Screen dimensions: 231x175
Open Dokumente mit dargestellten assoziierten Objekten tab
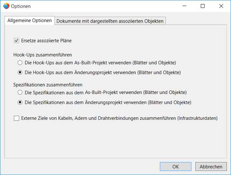(110, 21)
